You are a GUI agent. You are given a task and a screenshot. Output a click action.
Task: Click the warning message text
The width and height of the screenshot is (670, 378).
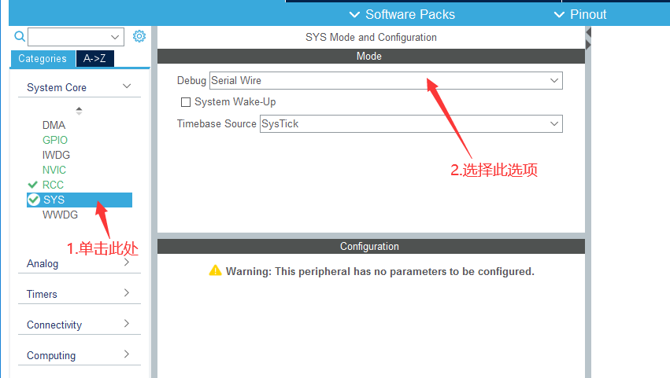pos(379,271)
